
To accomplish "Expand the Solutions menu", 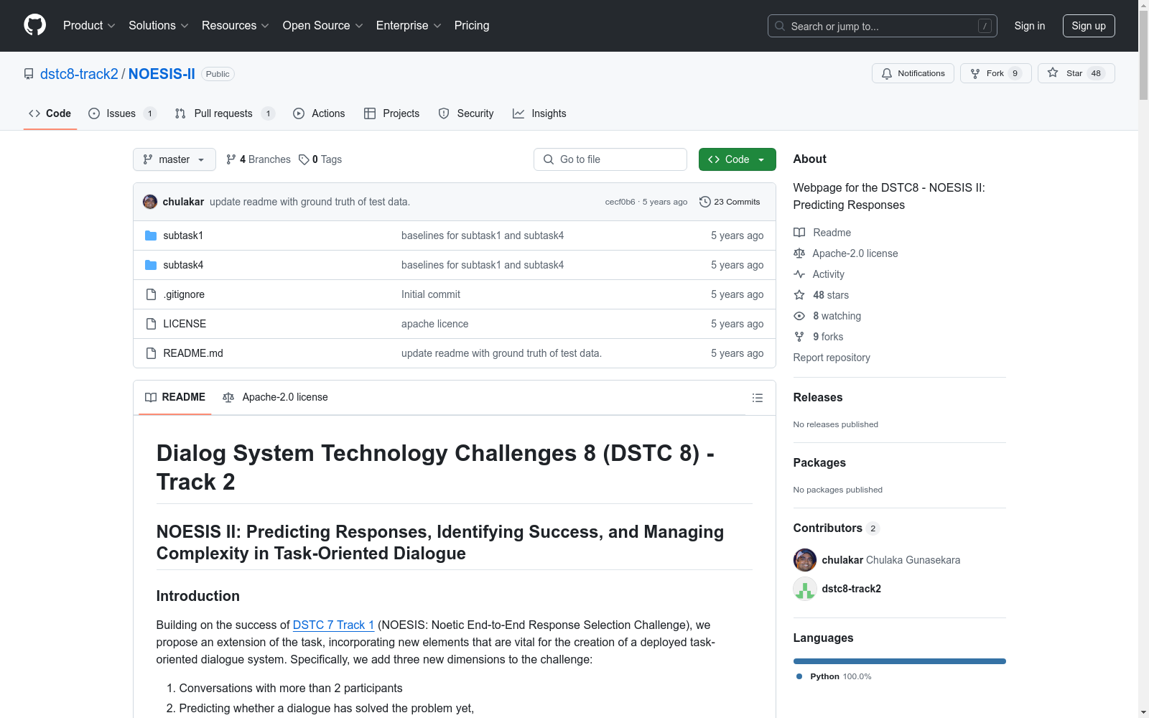I will [x=159, y=26].
